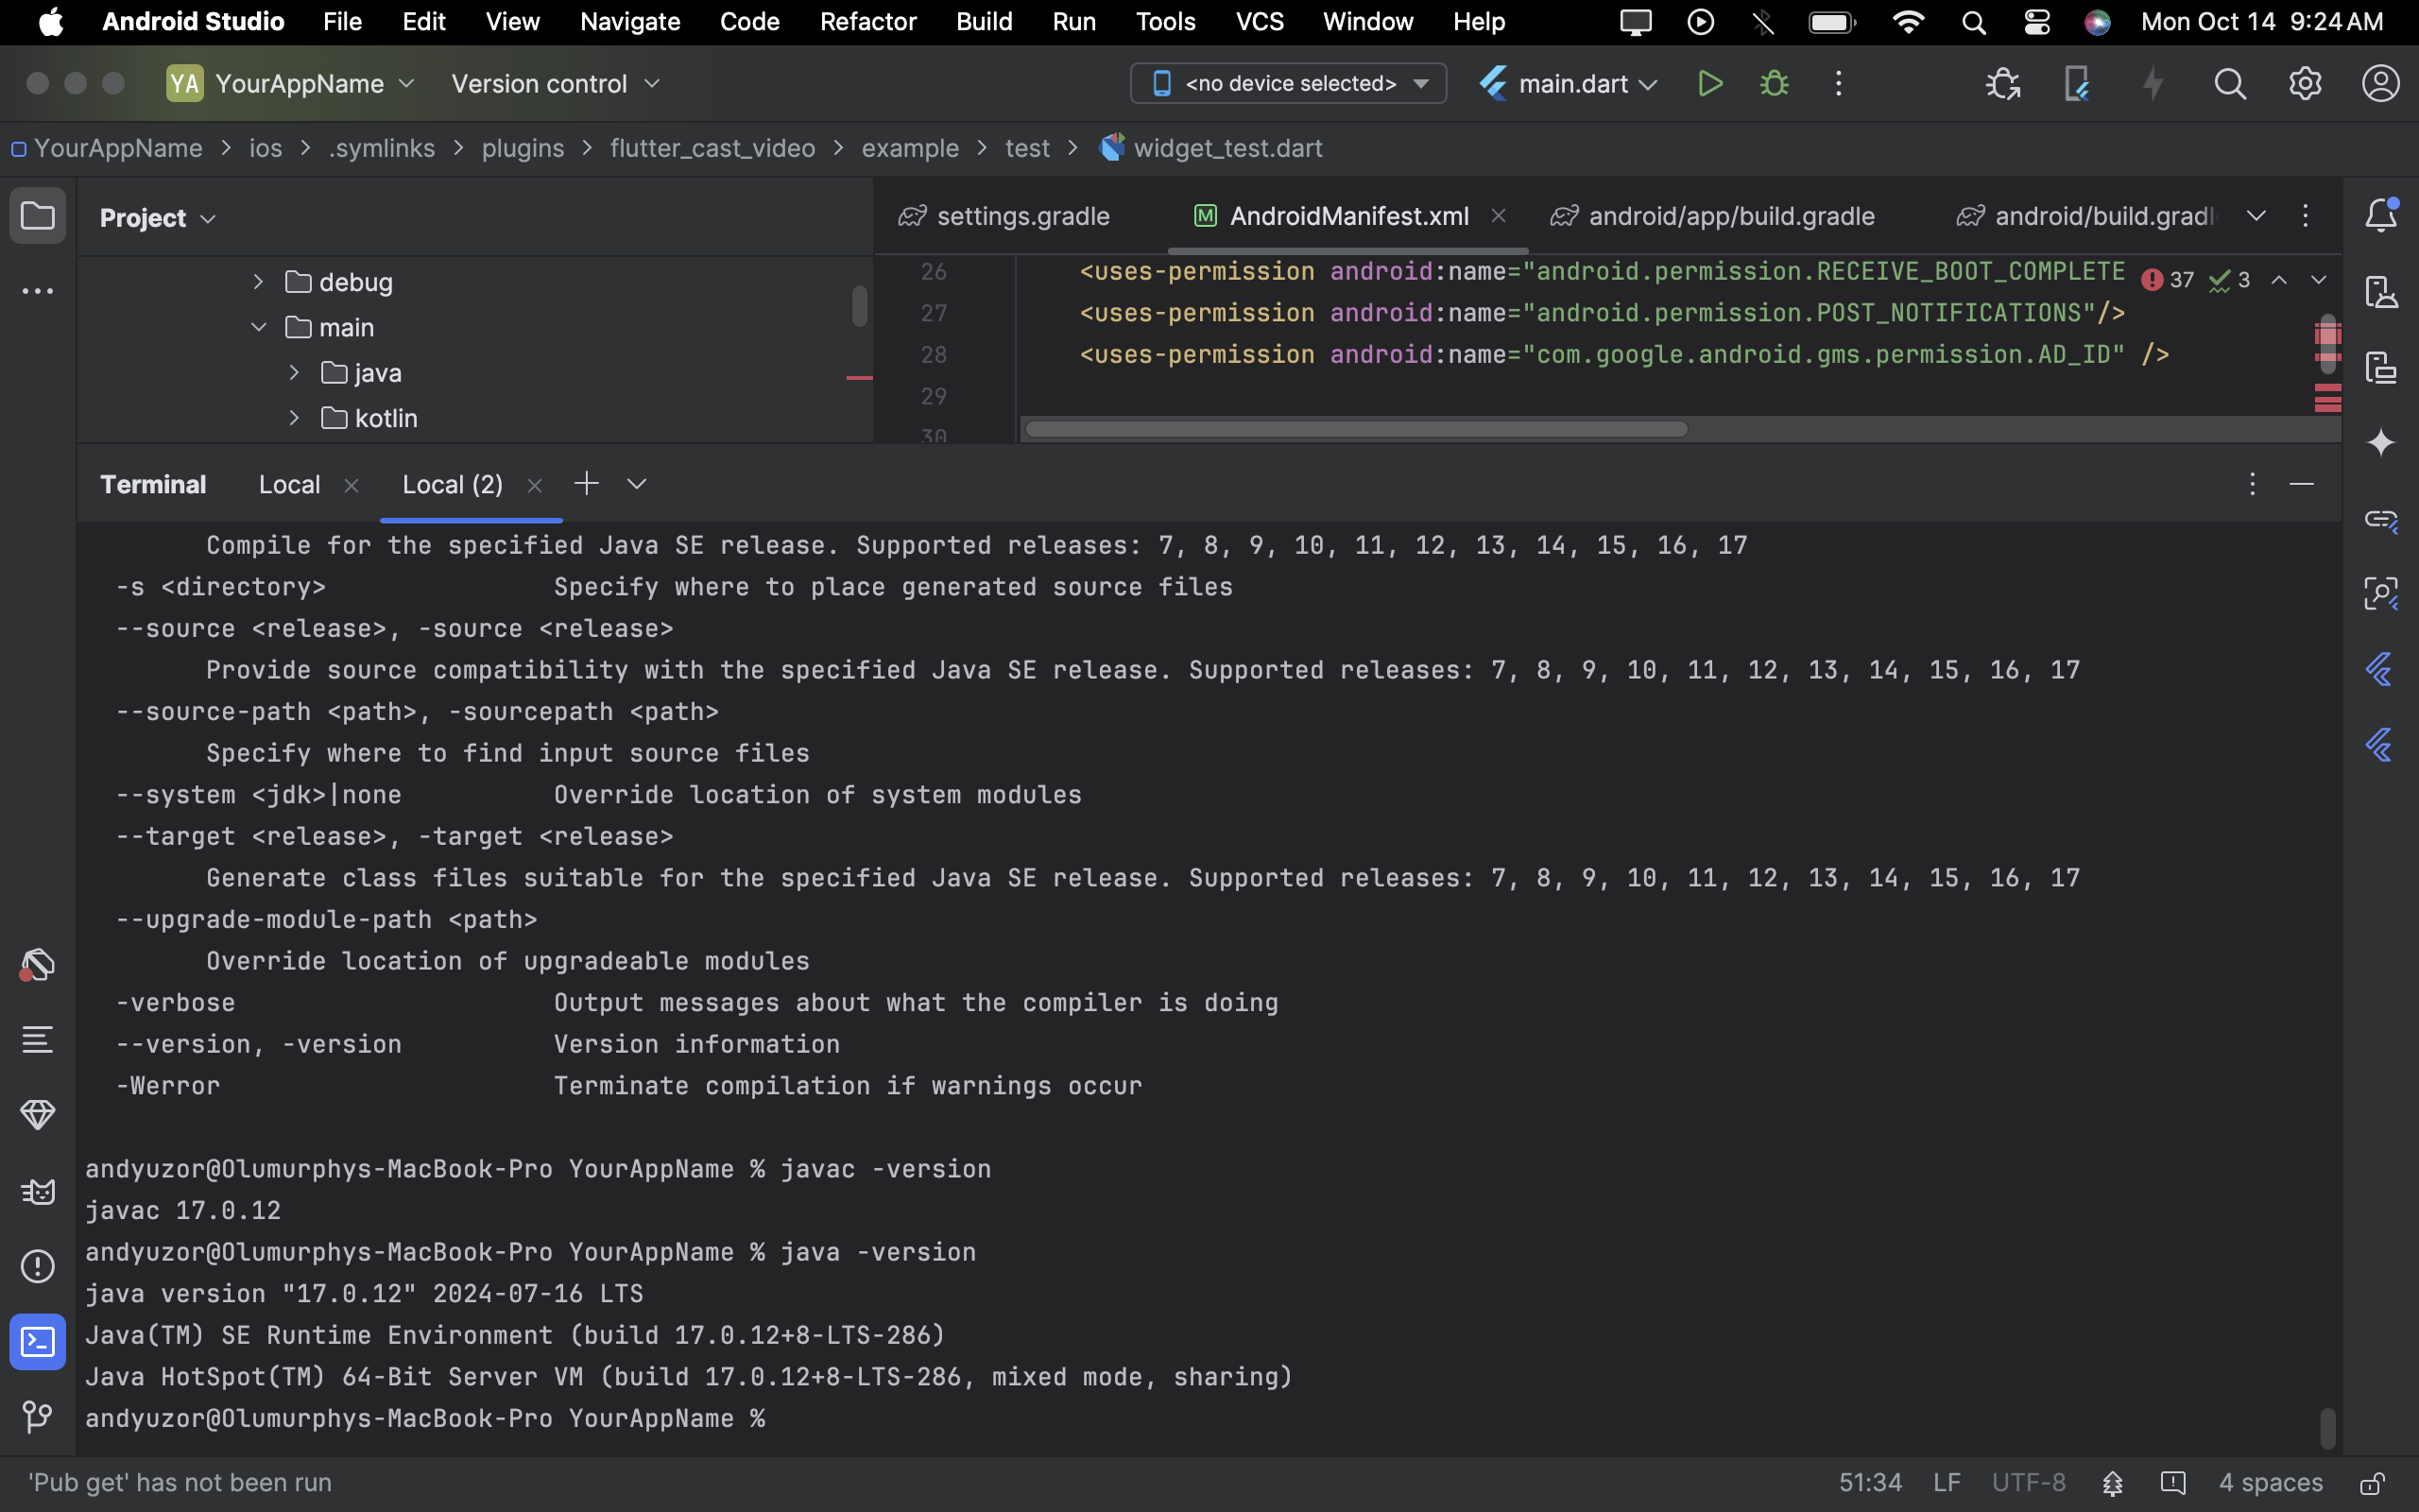Open Search Everywhere magnifier in toolbar

pyautogui.click(x=2230, y=84)
